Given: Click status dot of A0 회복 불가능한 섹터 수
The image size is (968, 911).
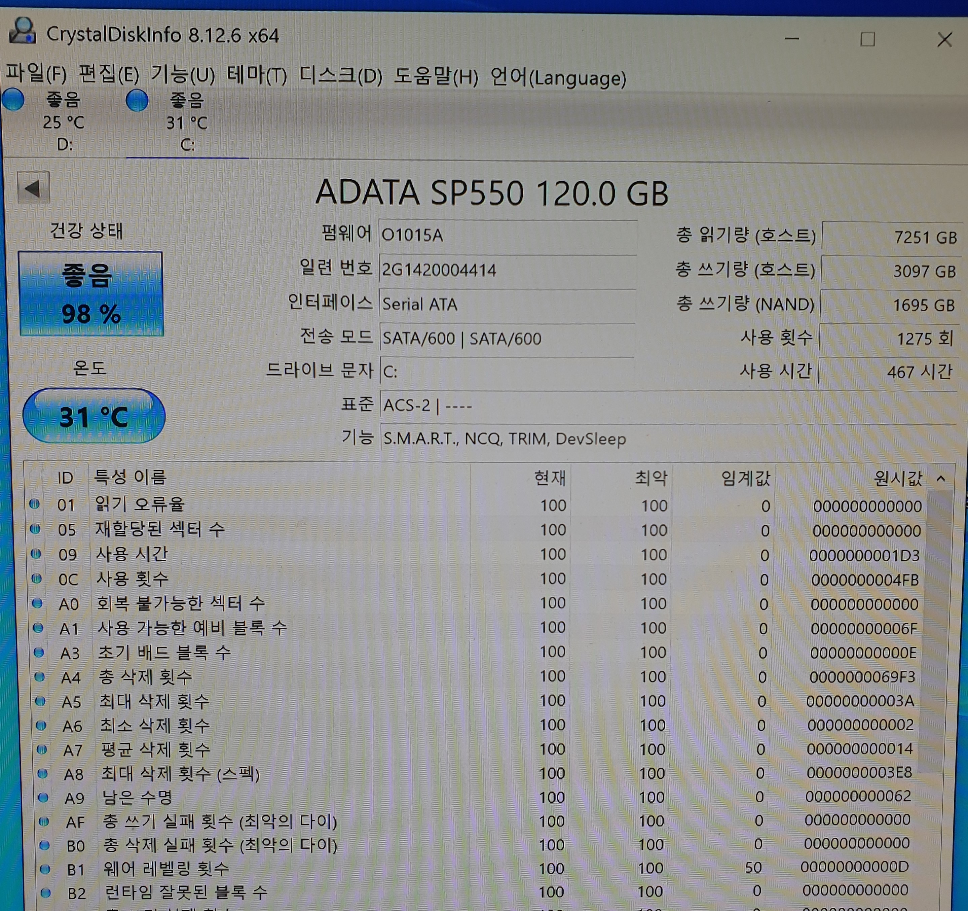Looking at the screenshot, I should [37, 603].
